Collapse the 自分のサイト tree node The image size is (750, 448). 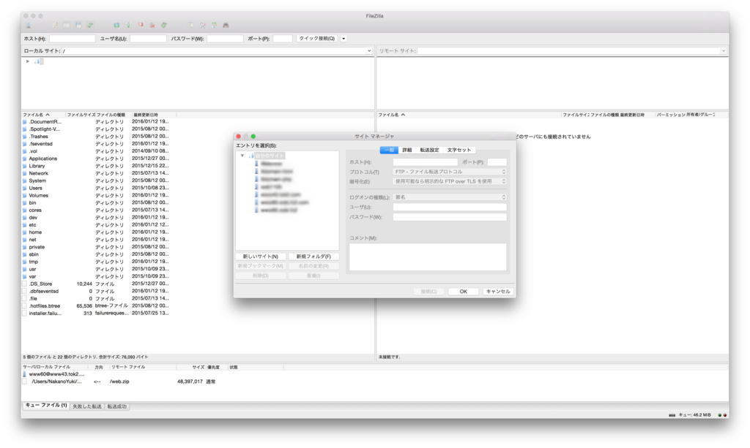242,156
